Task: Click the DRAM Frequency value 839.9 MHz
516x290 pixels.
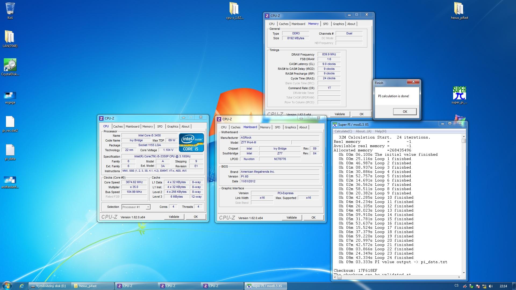Action: click(329, 54)
